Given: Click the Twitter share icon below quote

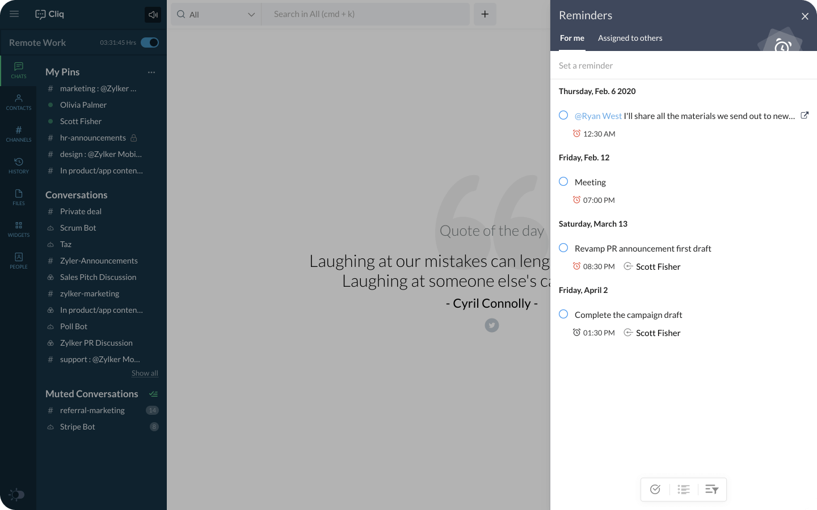Looking at the screenshot, I should 492,325.
